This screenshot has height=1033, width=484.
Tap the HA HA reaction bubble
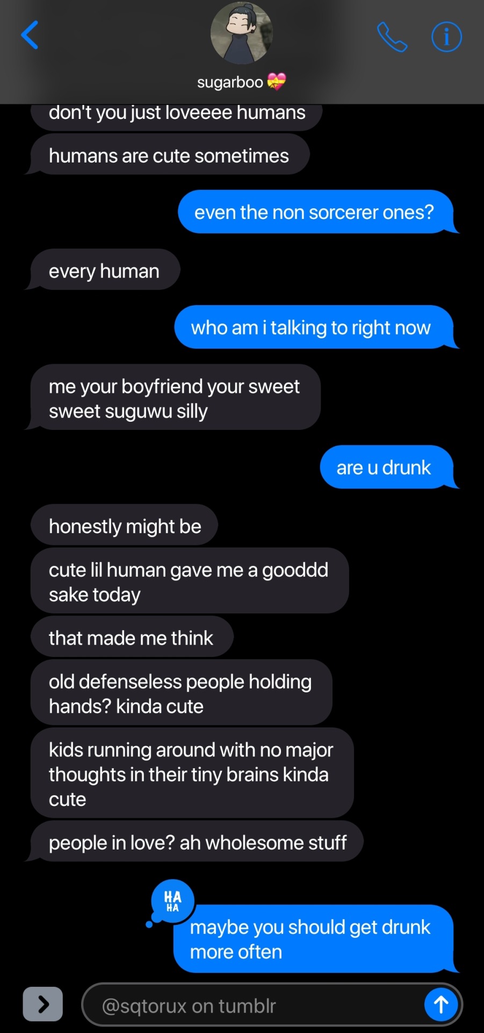172,901
